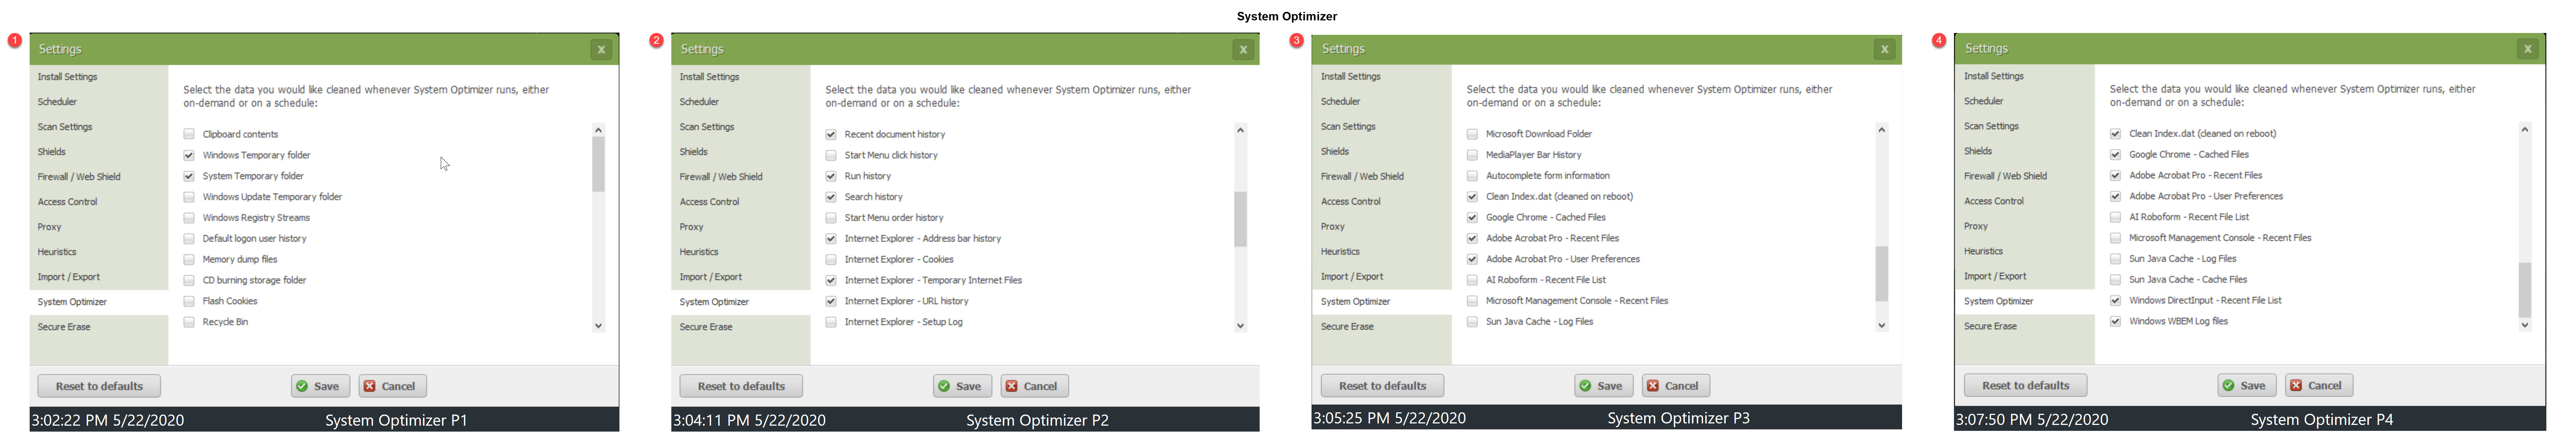Click the green Save icon in panel 4

pos(2228,385)
